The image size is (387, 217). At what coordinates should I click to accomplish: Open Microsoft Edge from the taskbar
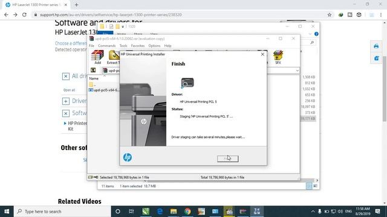160,212
